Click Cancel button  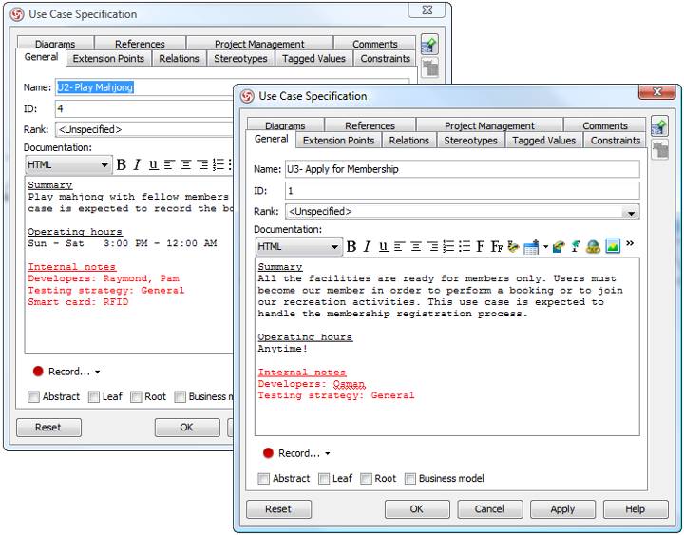(x=489, y=509)
